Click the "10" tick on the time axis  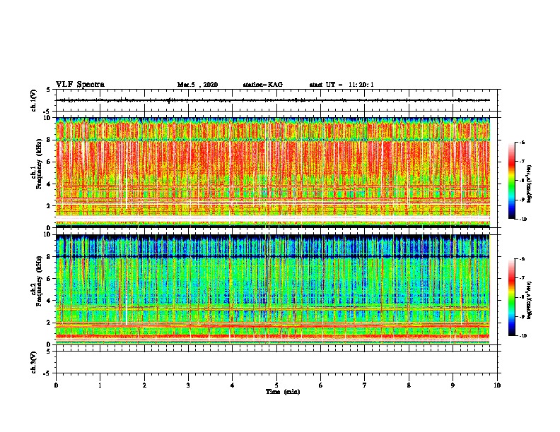(497, 385)
